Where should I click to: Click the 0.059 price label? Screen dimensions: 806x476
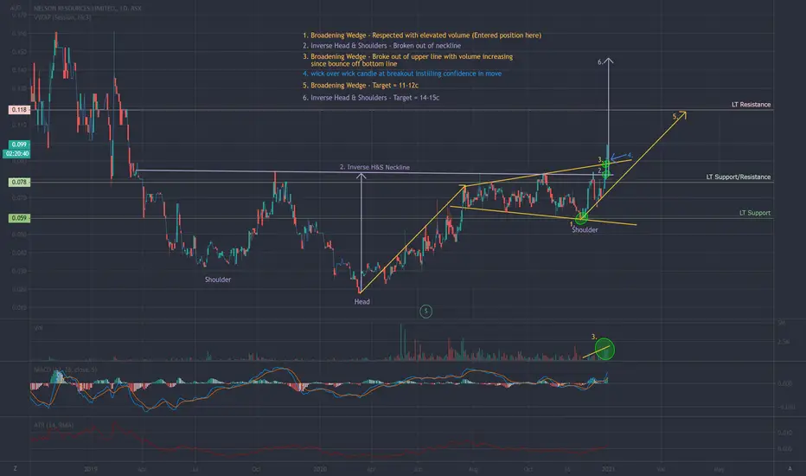coord(20,218)
